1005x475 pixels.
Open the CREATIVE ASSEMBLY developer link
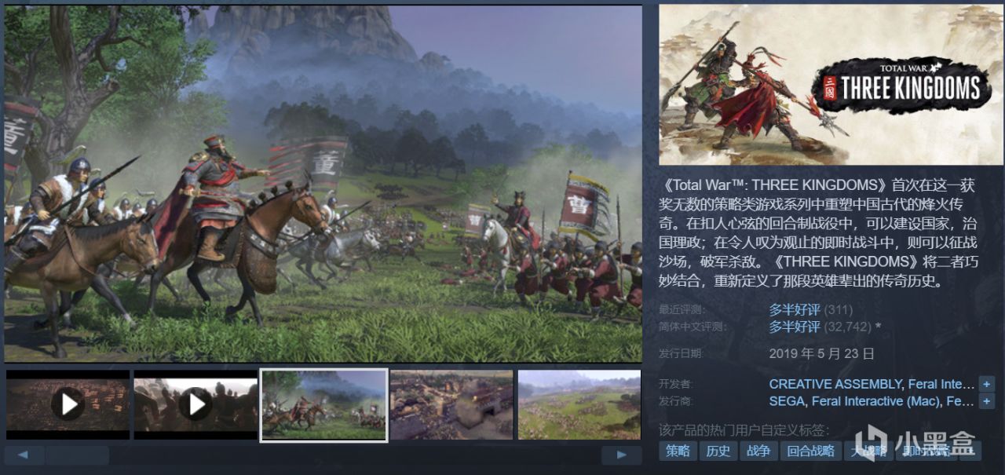click(835, 384)
